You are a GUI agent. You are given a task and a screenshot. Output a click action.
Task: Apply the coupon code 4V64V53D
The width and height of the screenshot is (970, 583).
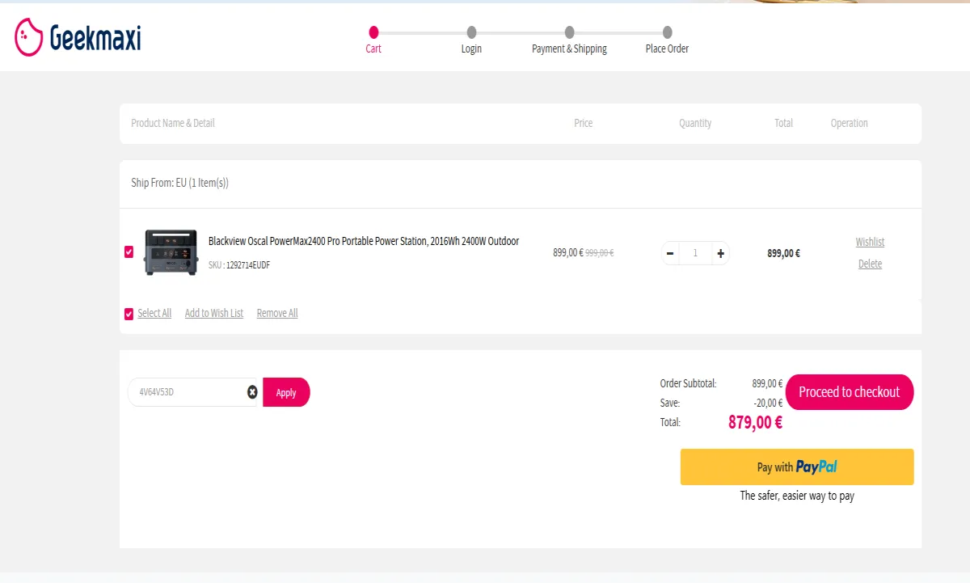(286, 392)
